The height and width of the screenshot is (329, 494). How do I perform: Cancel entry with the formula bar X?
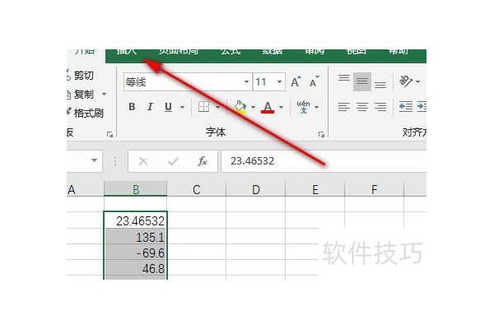pos(143,161)
